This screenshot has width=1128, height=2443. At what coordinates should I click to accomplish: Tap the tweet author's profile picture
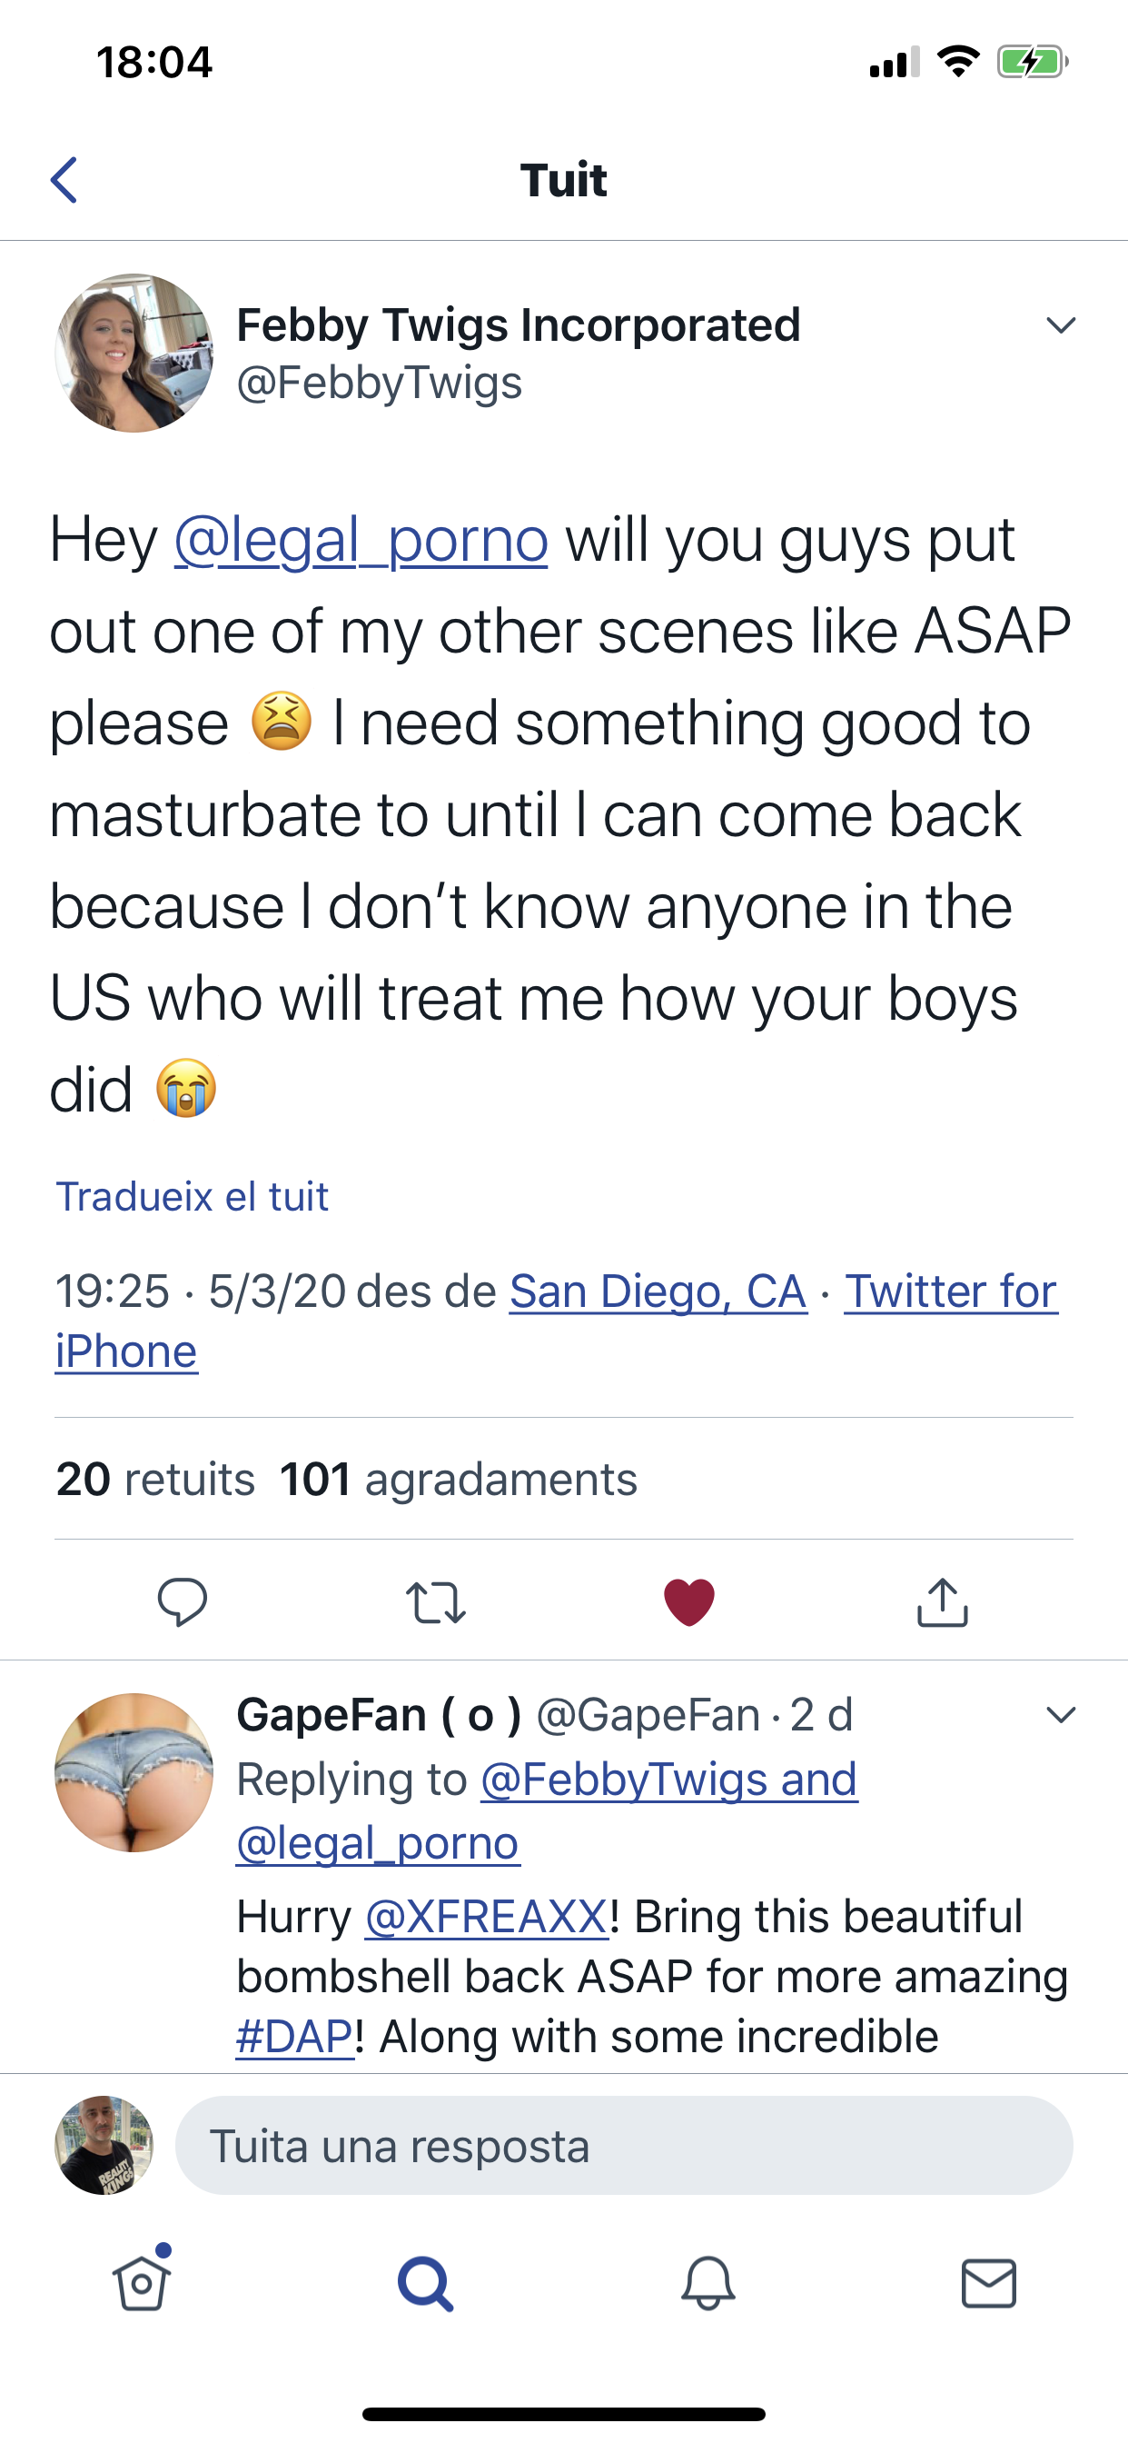tap(134, 353)
